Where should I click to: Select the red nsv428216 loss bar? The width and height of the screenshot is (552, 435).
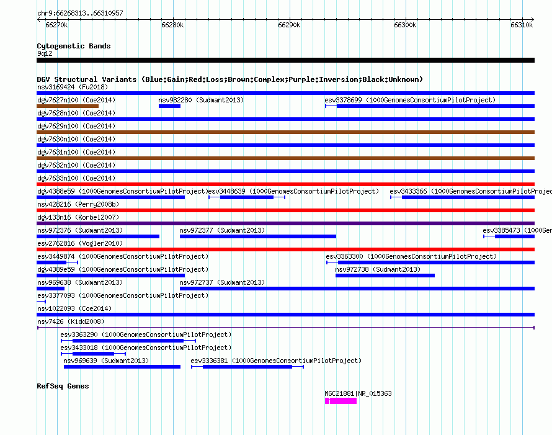tap(285, 210)
